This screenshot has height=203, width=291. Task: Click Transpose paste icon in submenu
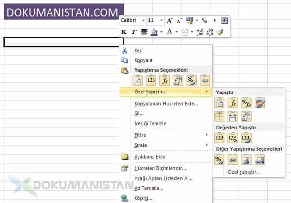click(246, 116)
